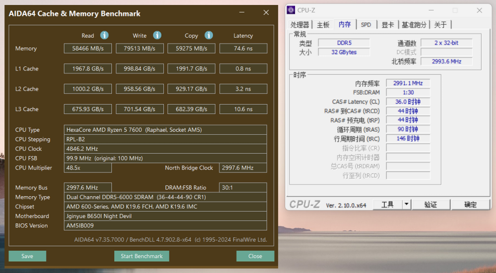The image size is (496, 273).
Task: Close the AIDA64 window with the X
Action: tap(266, 12)
